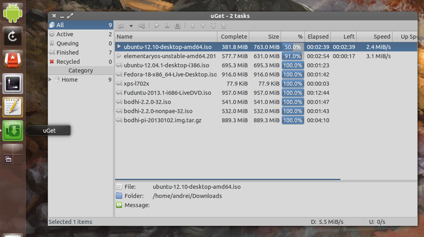Expand the ubuntu-12.10-desktop-amd64.iso task details
Screen dimensions: 424x237
[x=119, y=47]
